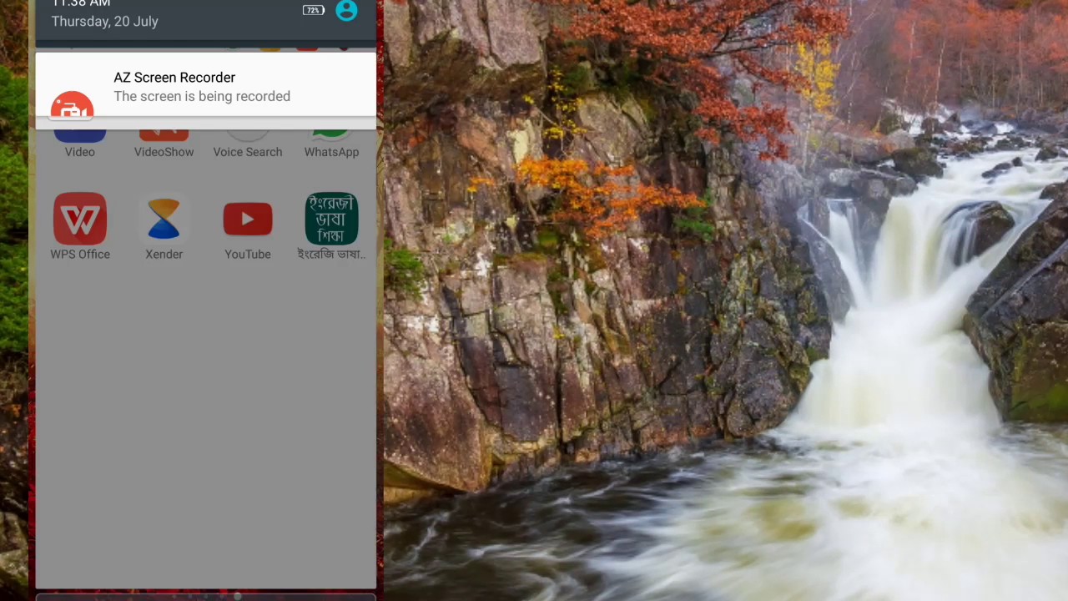This screenshot has height=601, width=1068.
Task: Open the AZ Screen Recorder notification title
Action: click(174, 78)
